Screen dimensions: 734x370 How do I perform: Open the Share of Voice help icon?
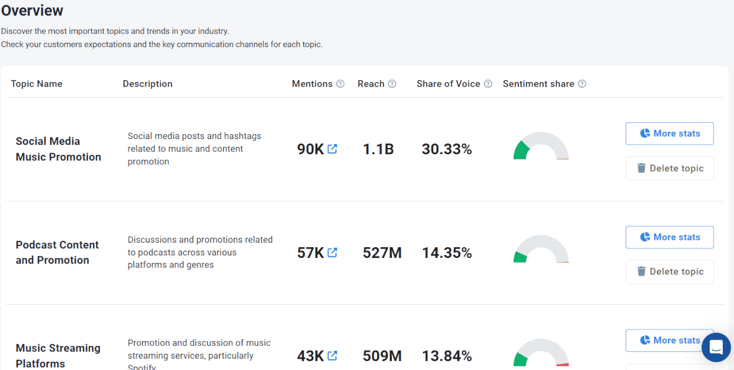488,83
